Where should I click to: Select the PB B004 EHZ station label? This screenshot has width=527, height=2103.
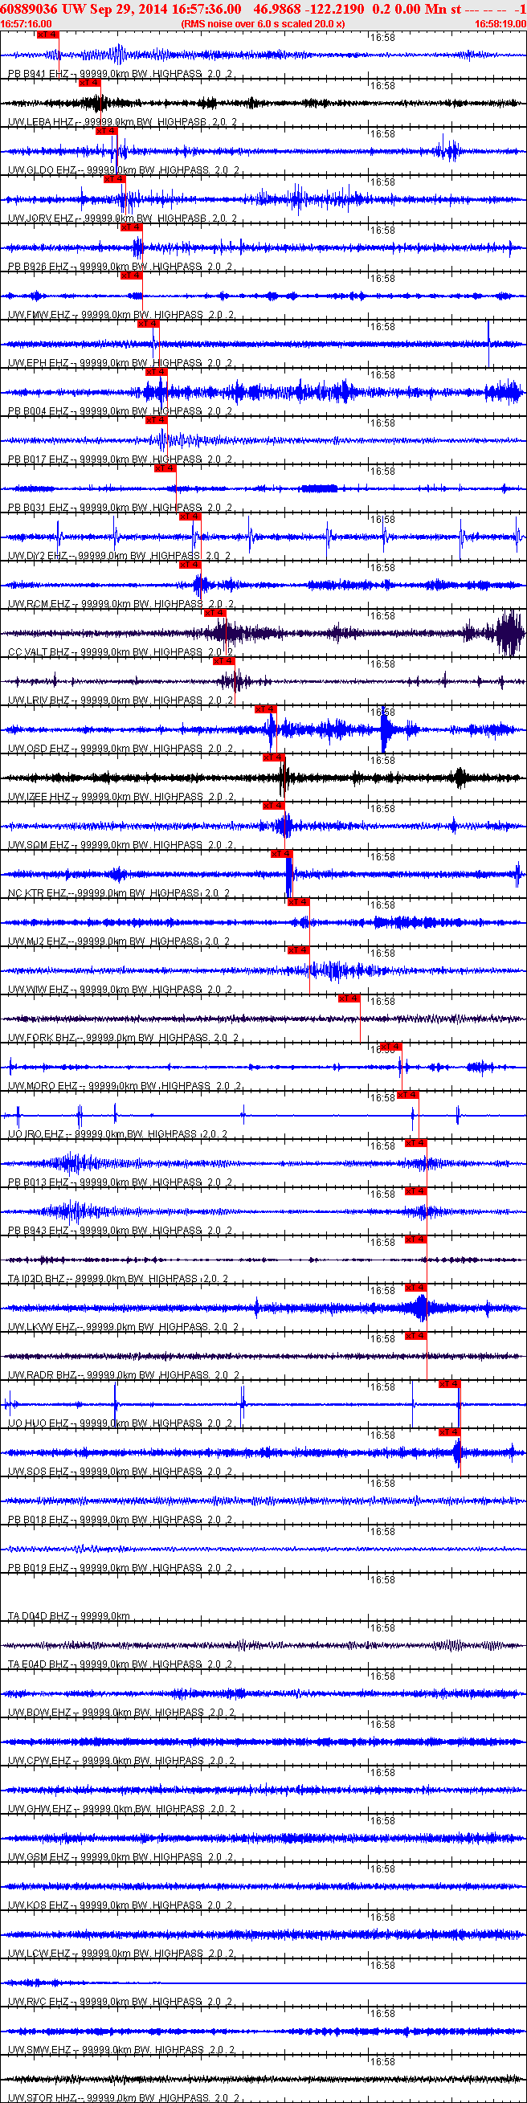tap(121, 410)
